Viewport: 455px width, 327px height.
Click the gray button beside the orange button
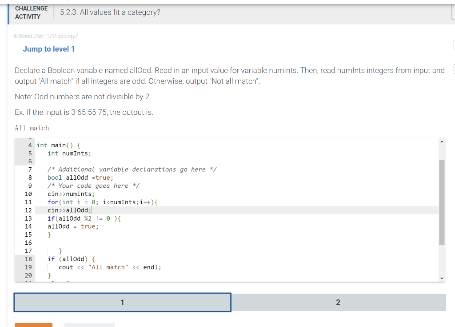click(89, 325)
